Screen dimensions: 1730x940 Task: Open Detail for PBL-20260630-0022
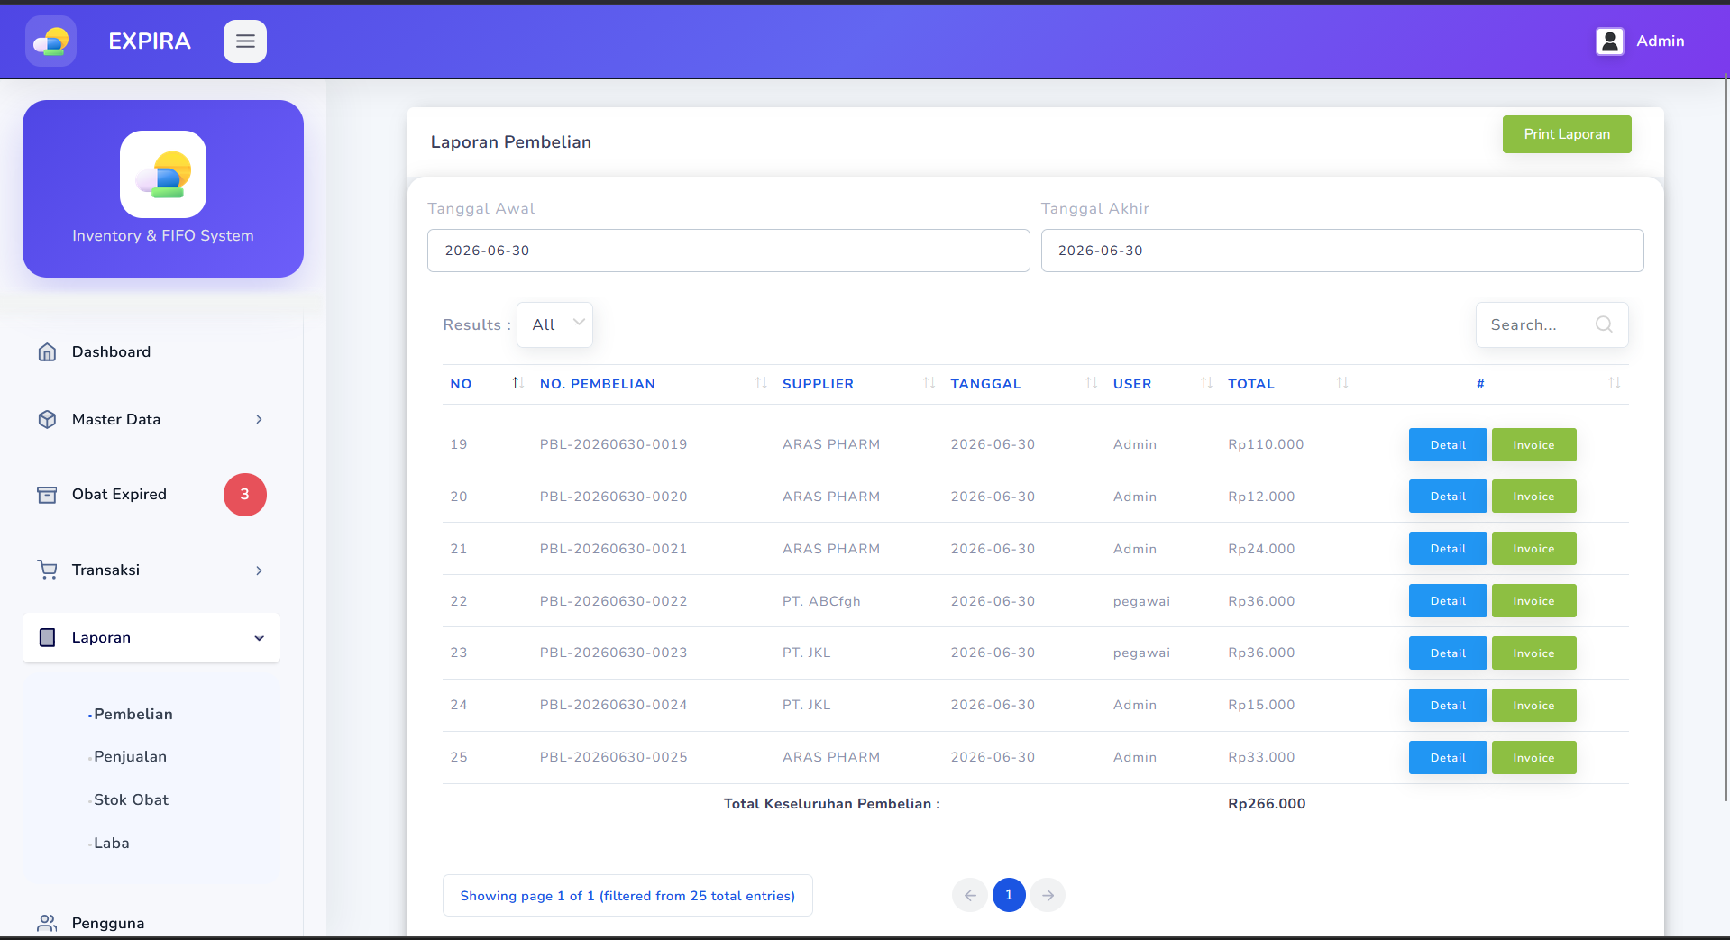tap(1448, 601)
